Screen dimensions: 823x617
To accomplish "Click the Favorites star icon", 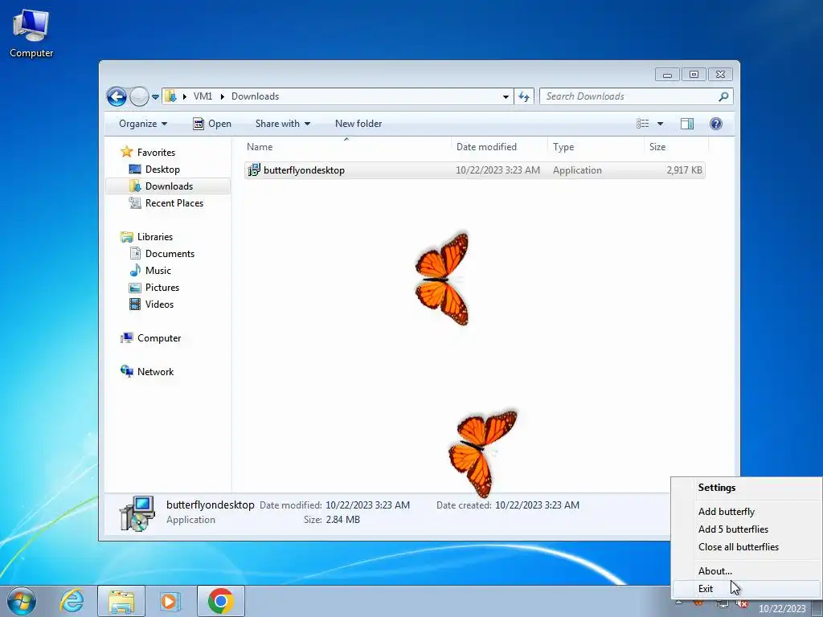I will coord(126,152).
